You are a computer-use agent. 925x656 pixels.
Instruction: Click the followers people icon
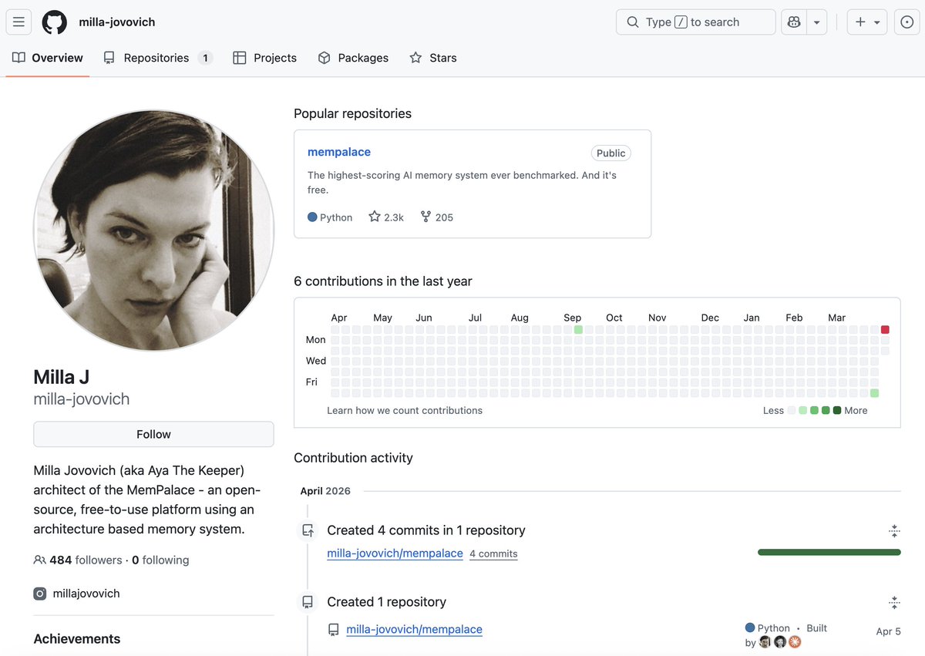click(39, 560)
